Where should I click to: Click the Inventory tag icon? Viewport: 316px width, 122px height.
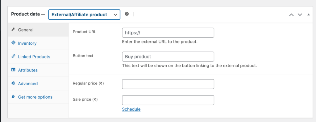coord(13,43)
